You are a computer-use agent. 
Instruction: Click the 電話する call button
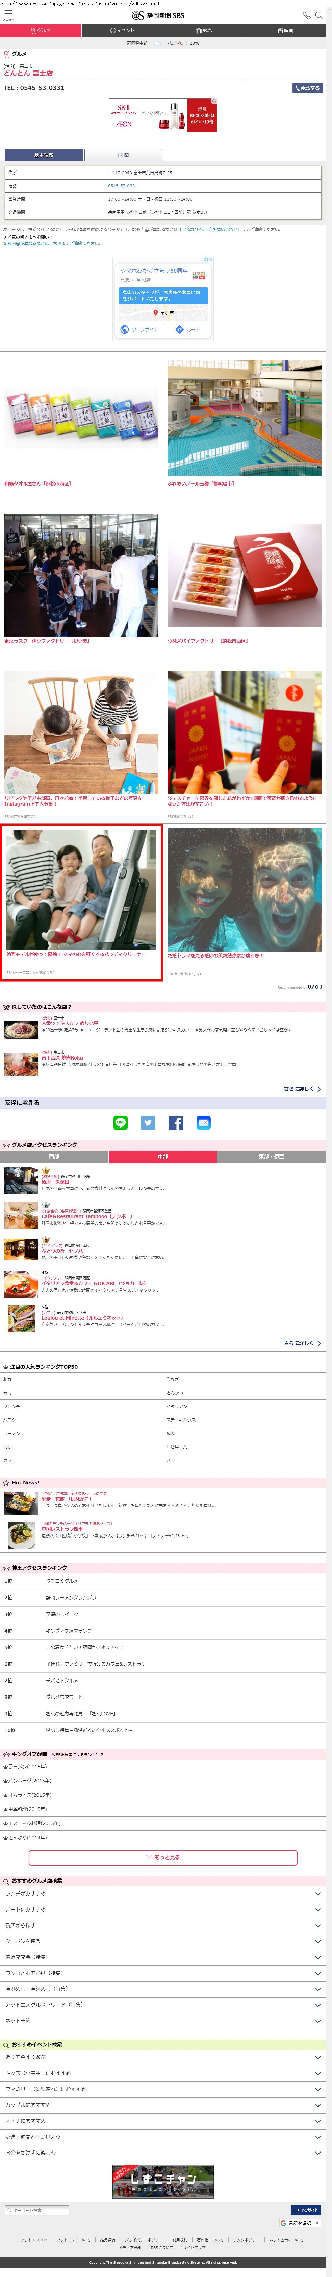[x=307, y=88]
